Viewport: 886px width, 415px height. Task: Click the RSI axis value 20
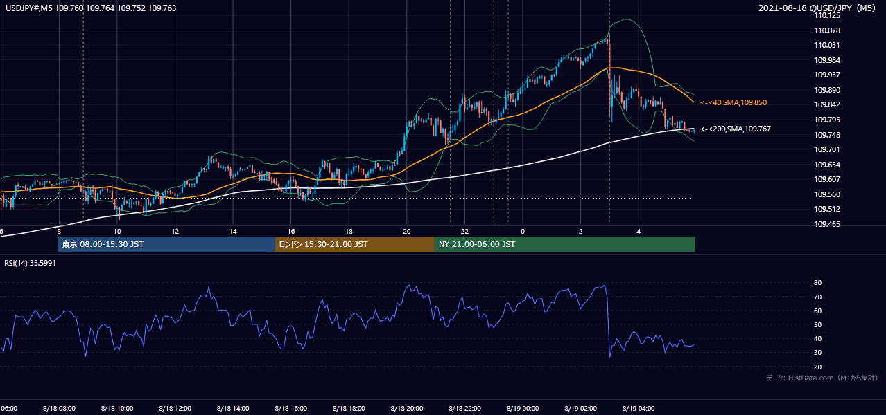[817, 367]
